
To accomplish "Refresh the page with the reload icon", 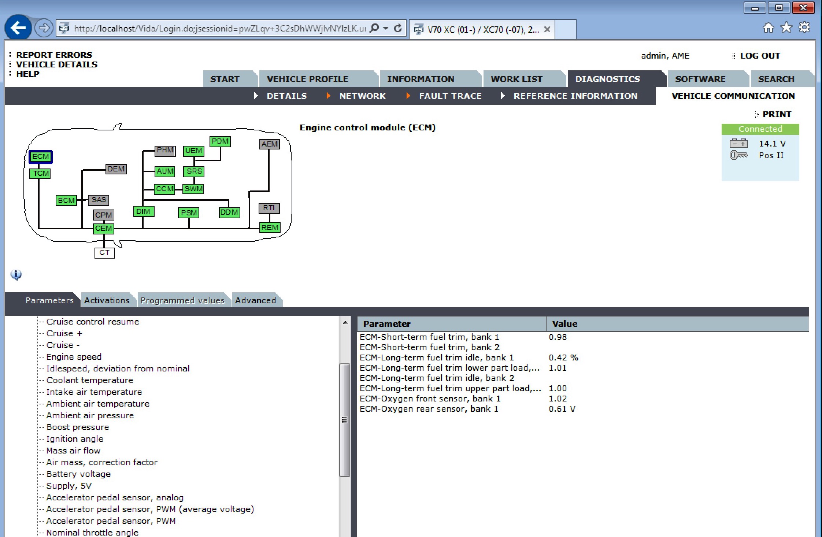I will click(x=398, y=28).
